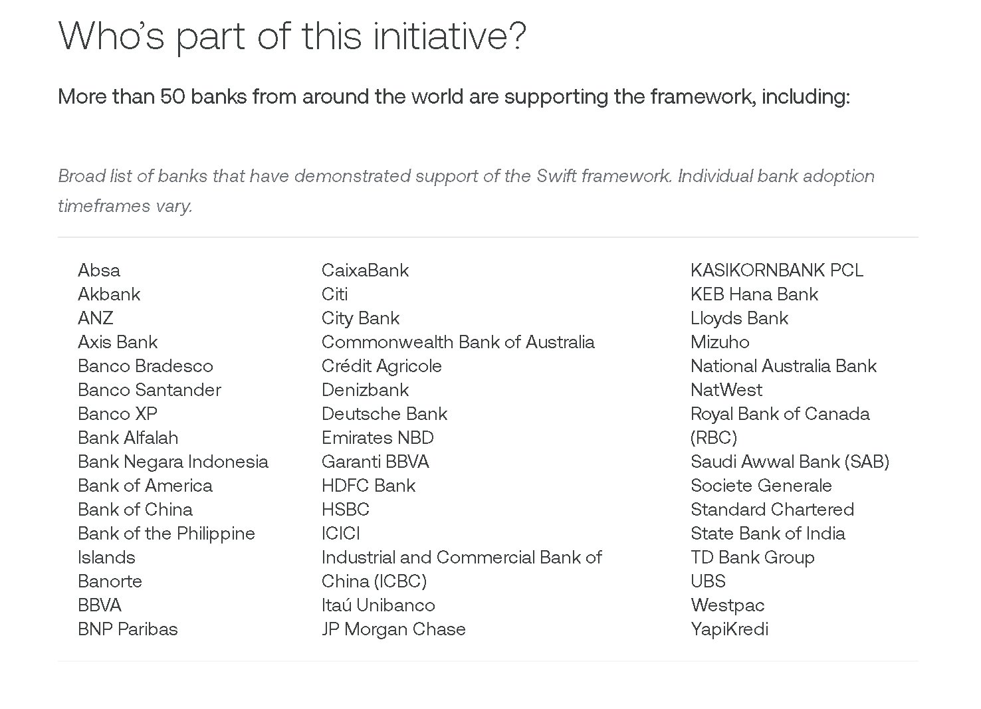
Task: Click the YapiKredi entry
Action: [x=729, y=629]
